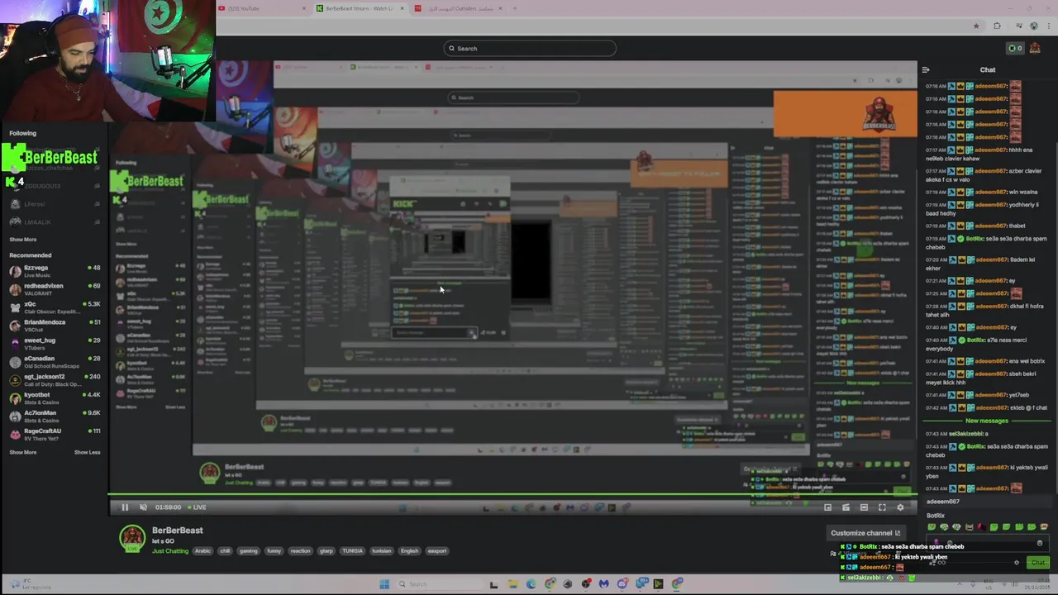Select the Arabic stream tag
Screen dimensions: 1058x595
point(203,551)
